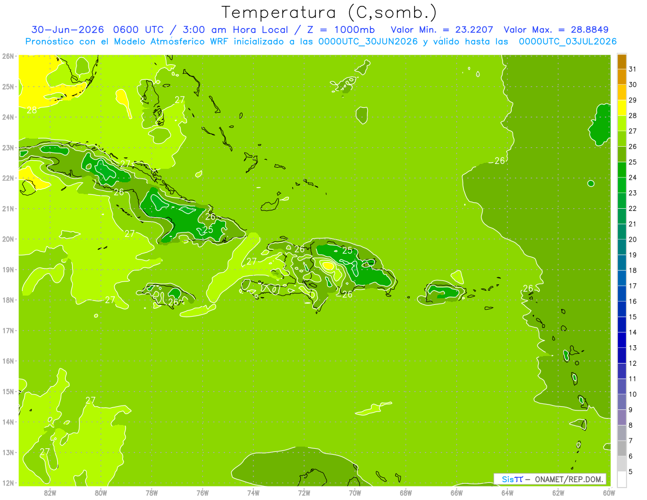Pick the purple swatch between 8 and 9
This screenshot has height=500, width=647.
coord(622,417)
